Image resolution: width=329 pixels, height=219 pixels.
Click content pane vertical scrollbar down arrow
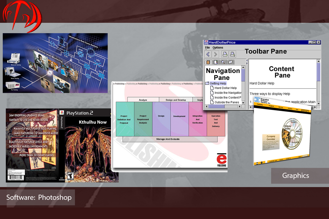coord(319,103)
